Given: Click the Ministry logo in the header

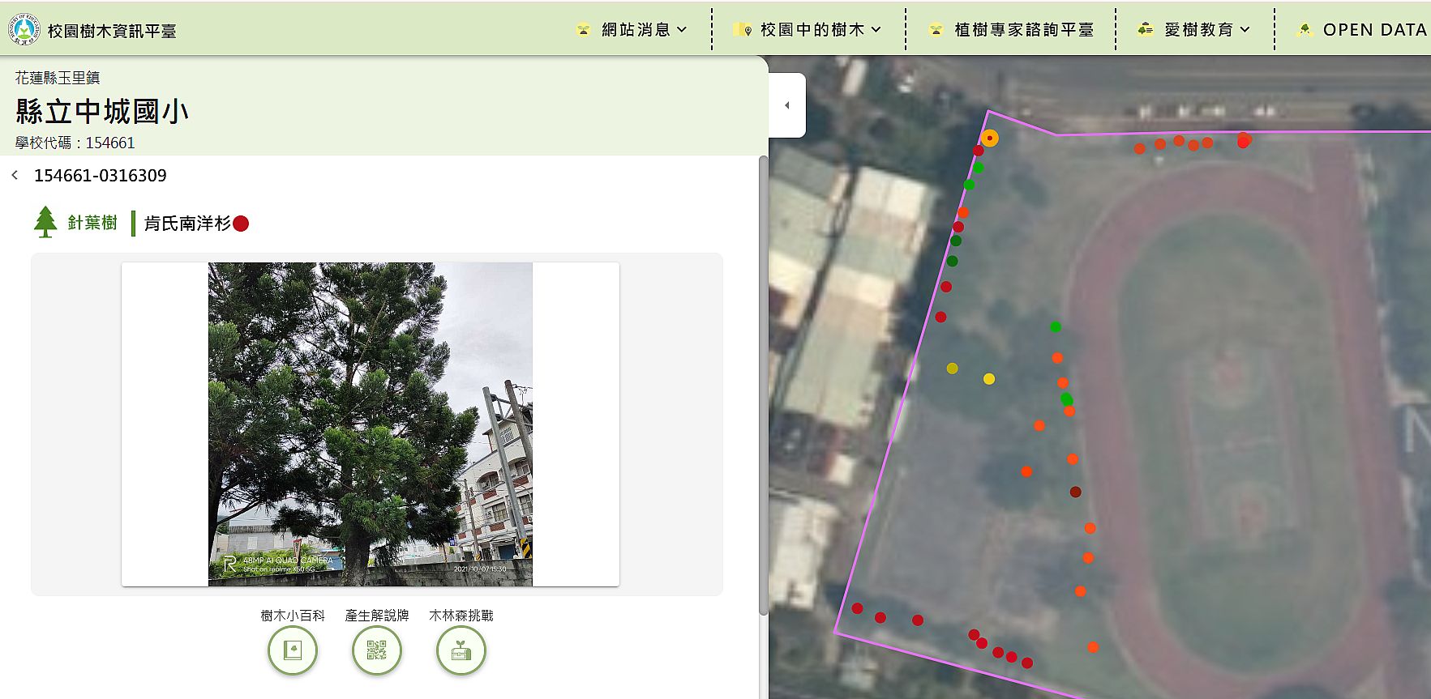Looking at the screenshot, I should point(24,30).
